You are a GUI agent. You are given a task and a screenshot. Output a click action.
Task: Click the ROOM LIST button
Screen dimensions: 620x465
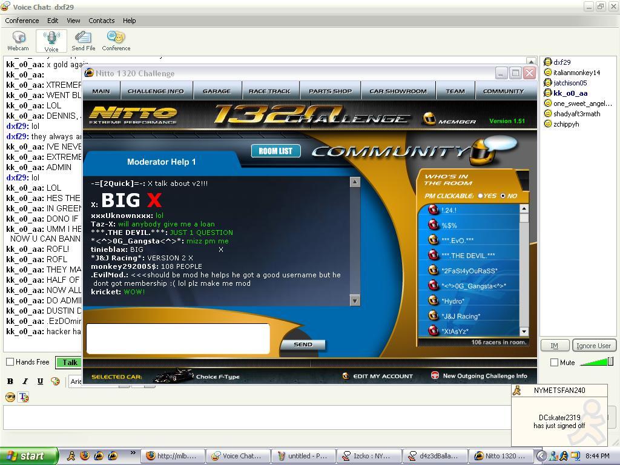click(275, 151)
